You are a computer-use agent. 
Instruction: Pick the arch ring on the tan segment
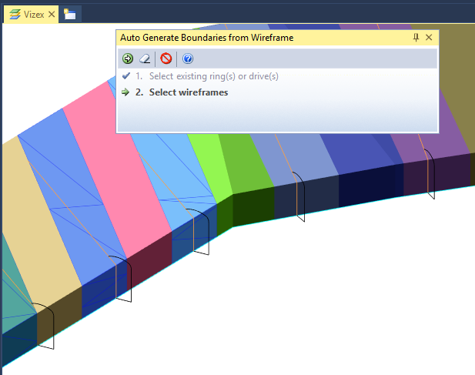45,326
